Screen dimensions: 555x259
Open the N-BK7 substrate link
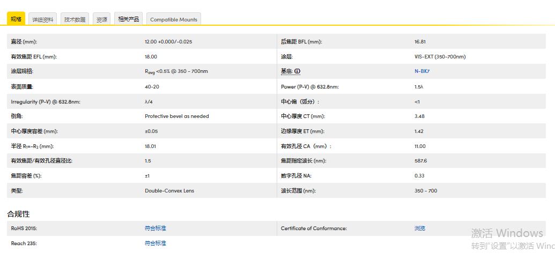(x=422, y=71)
